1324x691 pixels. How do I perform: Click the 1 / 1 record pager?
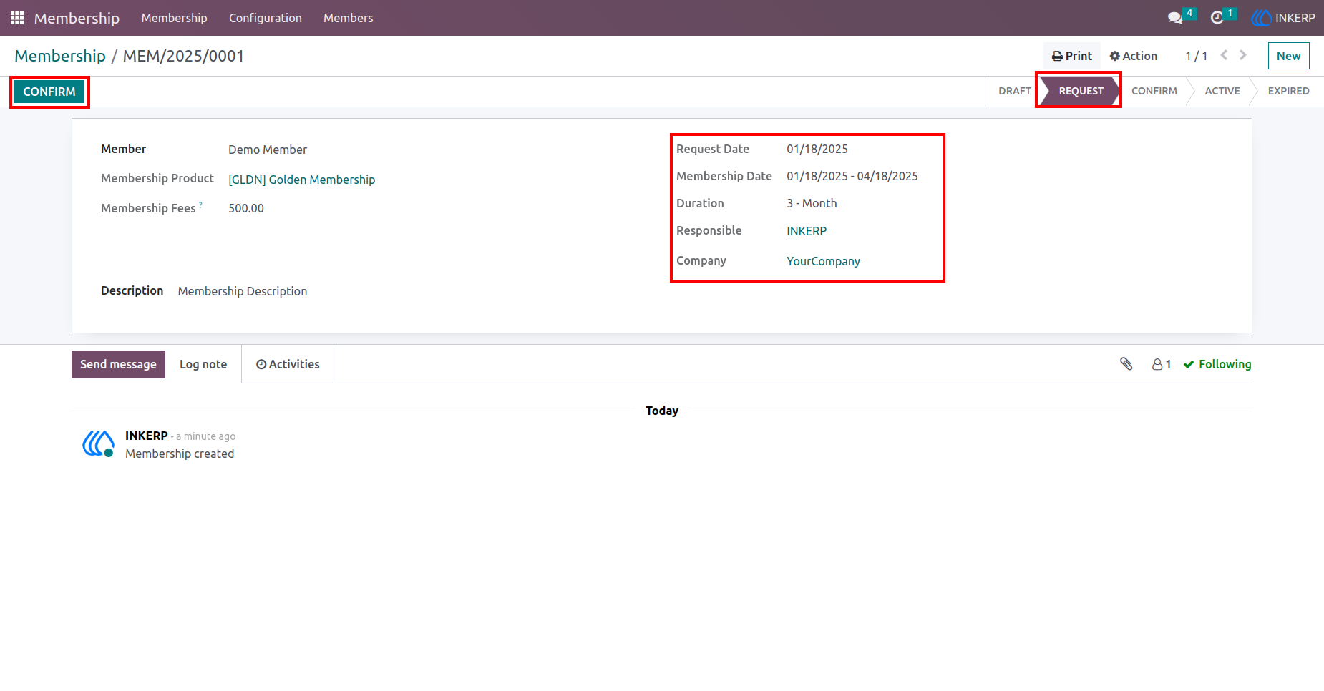pos(1196,56)
